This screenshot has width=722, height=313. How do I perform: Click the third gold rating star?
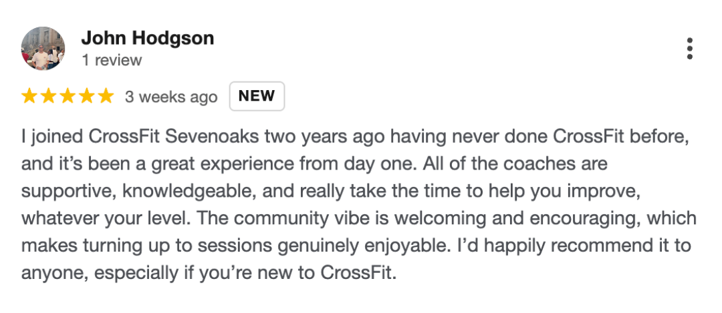pos(68,96)
